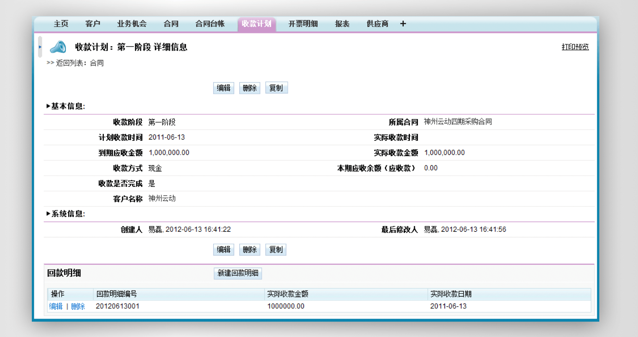Edit the 20120613001 row via 编辑 link
The height and width of the screenshot is (337, 638).
[x=56, y=306]
